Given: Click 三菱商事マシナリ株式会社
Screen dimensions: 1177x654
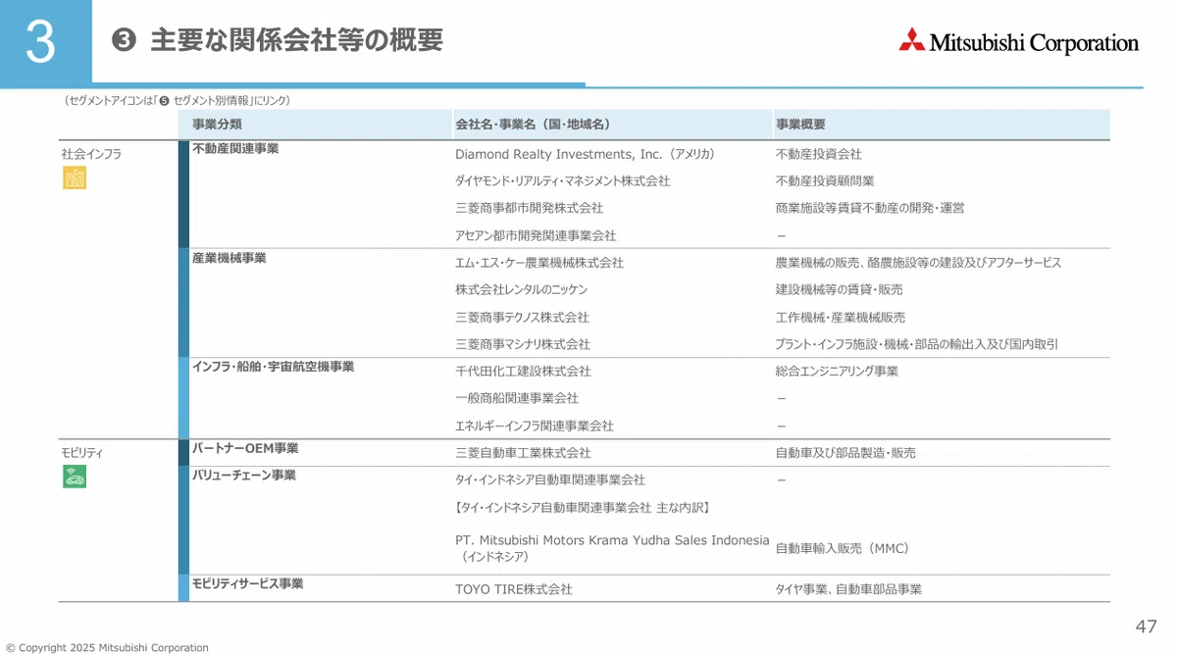Looking at the screenshot, I should [x=523, y=344].
